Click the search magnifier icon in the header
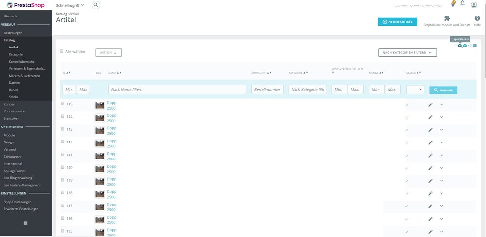The image size is (486, 237). (96, 5)
